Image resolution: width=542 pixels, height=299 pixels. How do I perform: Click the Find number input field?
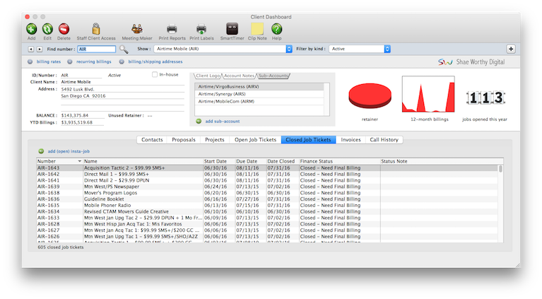tap(95, 49)
